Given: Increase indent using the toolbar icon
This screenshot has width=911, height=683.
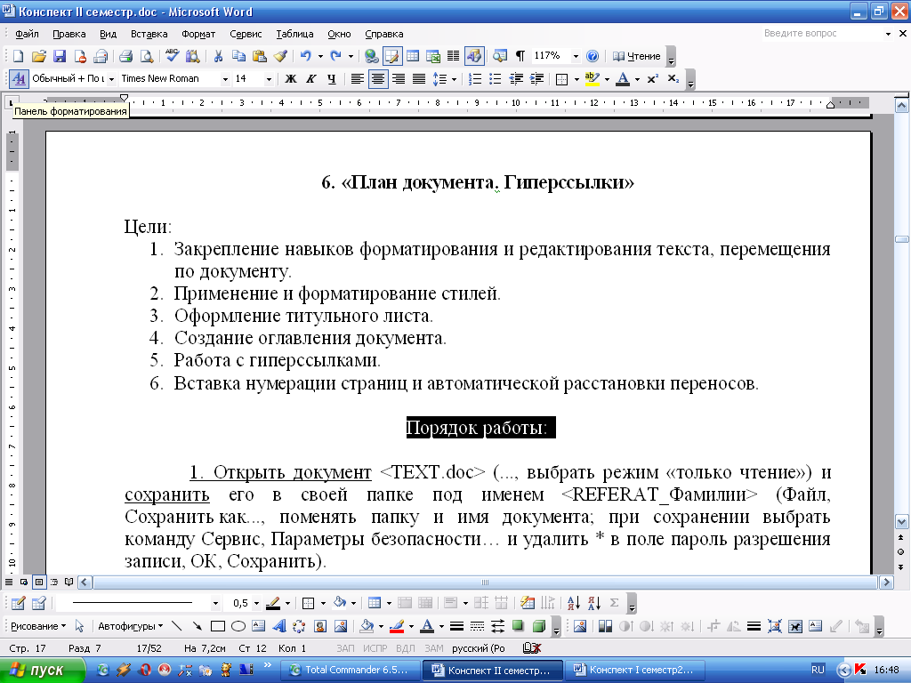Looking at the screenshot, I should click(x=536, y=79).
